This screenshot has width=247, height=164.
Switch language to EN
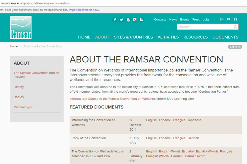point(222,19)
